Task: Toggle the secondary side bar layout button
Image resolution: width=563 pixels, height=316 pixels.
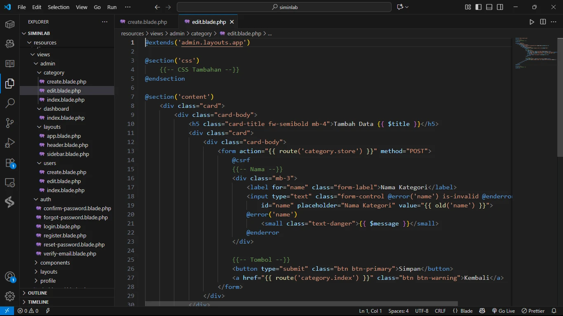Action: point(500,7)
